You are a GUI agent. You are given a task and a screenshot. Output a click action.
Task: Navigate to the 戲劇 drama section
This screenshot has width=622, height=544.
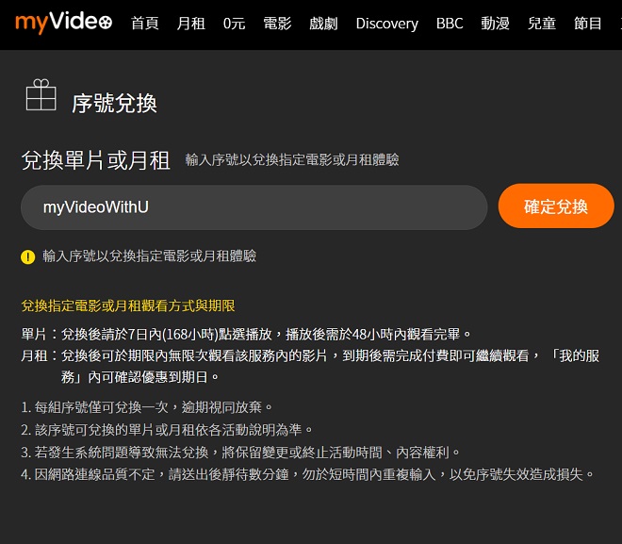click(323, 24)
